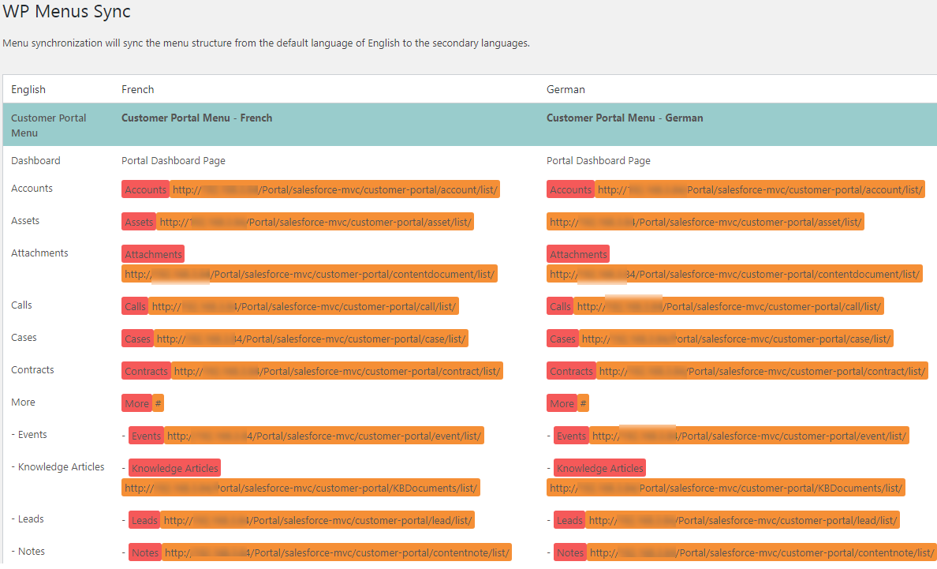Select the red Assets tag under French

pos(139,222)
